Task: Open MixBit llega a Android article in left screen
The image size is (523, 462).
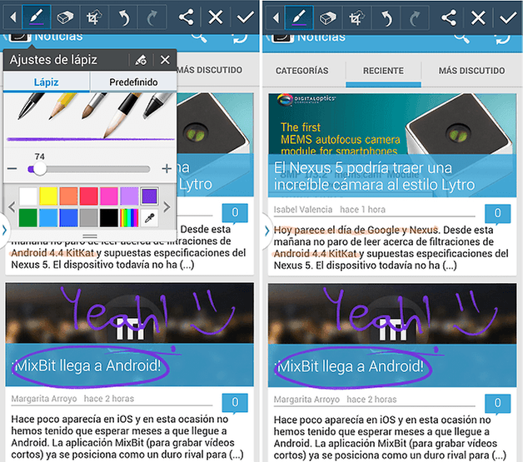Action: (x=89, y=365)
